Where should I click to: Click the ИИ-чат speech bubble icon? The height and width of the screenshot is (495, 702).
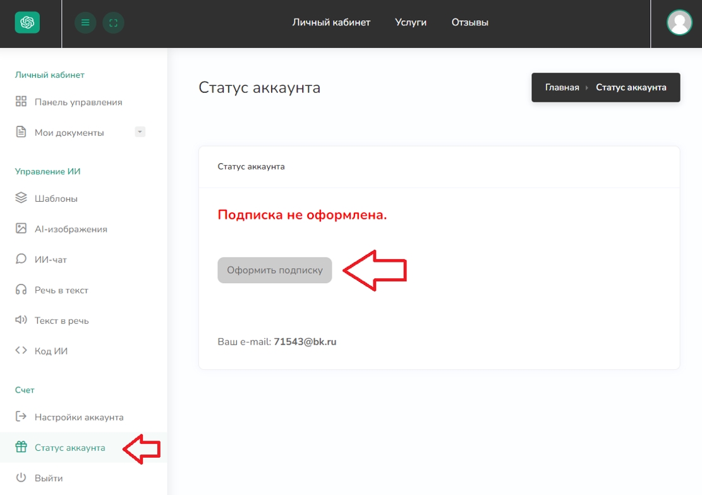[21, 259]
